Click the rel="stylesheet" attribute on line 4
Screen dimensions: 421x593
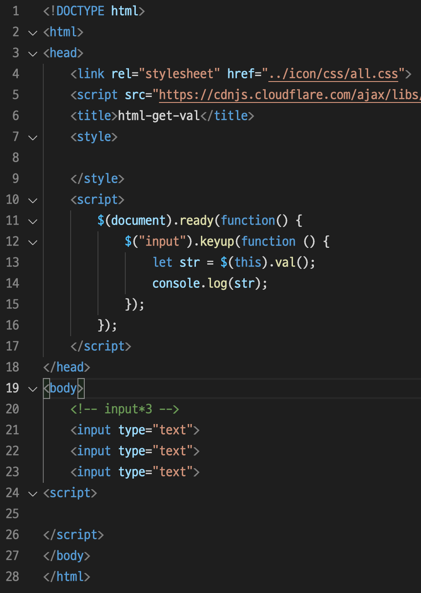(x=166, y=74)
